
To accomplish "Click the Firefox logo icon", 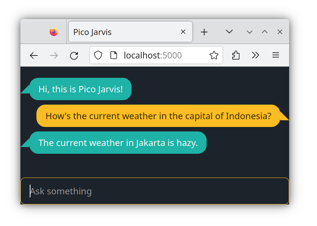I will point(54,32).
